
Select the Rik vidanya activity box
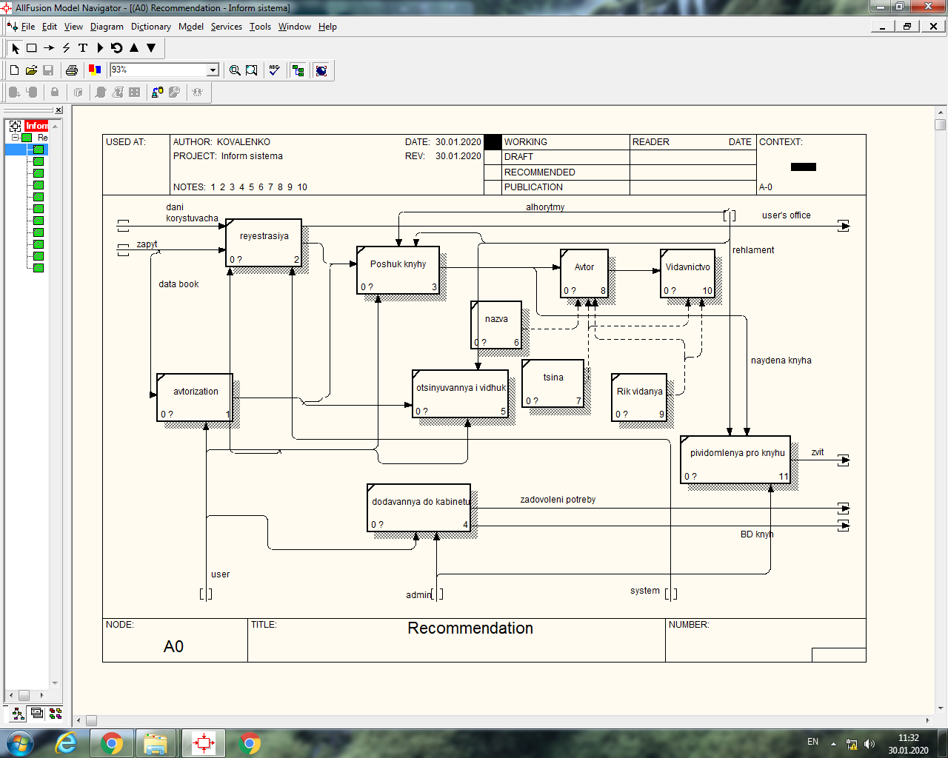[x=639, y=398]
